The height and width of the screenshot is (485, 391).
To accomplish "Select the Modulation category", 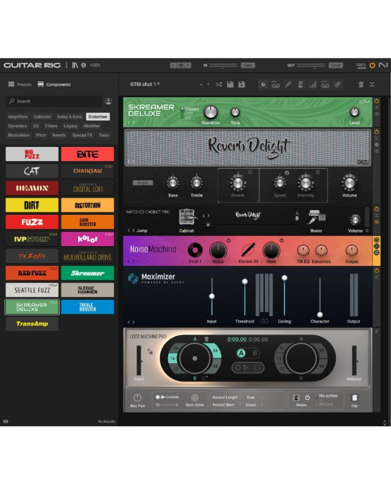I will coord(19,135).
